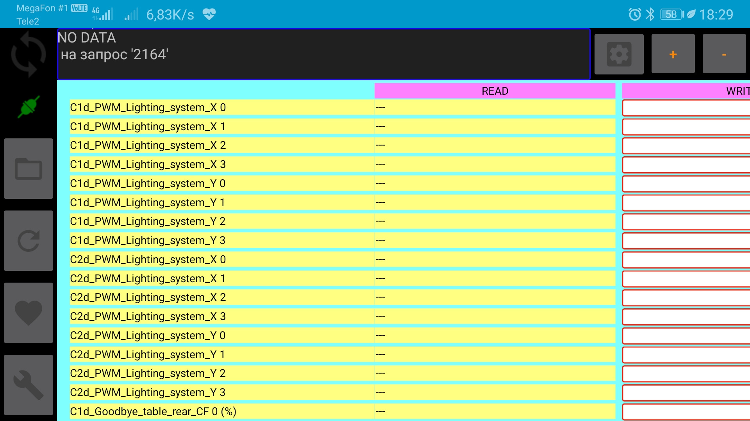The image size is (750, 421).
Task: Tap the orange plus zoom button
Action: [x=673, y=54]
